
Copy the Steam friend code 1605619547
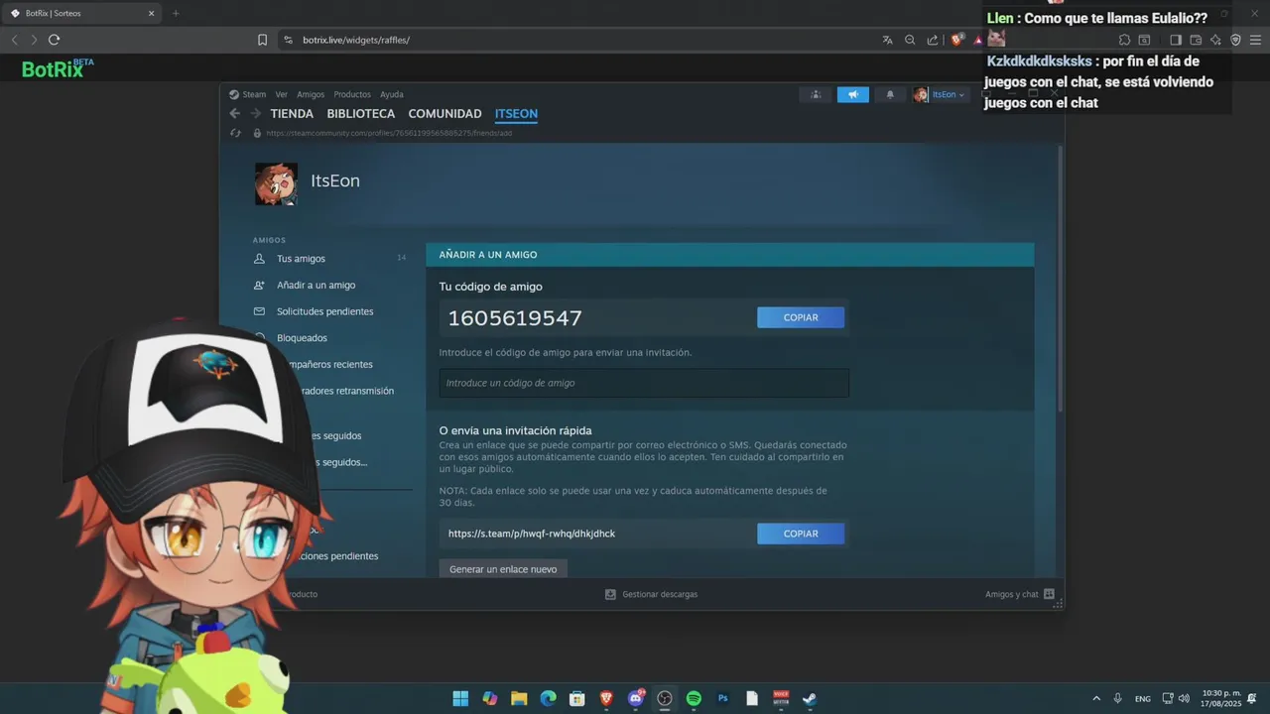[x=801, y=317]
